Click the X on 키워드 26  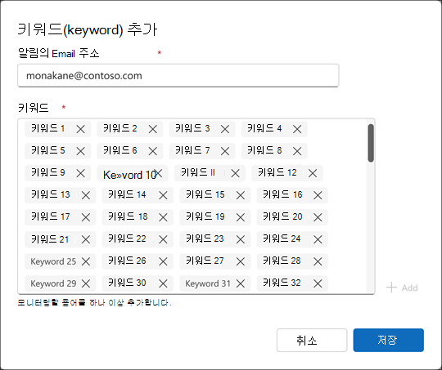pyautogui.click(x=163, y=261)
